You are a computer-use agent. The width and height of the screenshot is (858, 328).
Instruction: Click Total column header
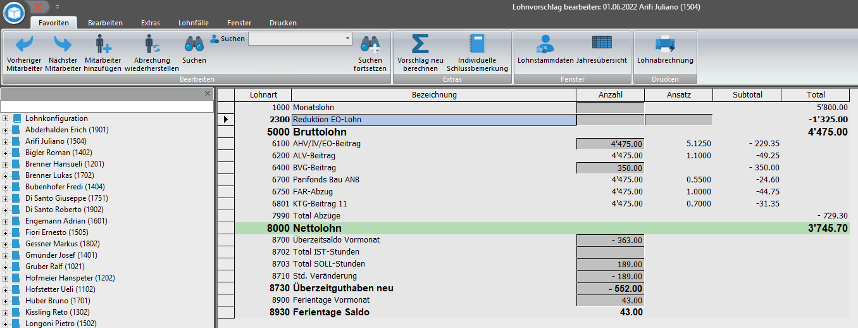pos(815,95)
